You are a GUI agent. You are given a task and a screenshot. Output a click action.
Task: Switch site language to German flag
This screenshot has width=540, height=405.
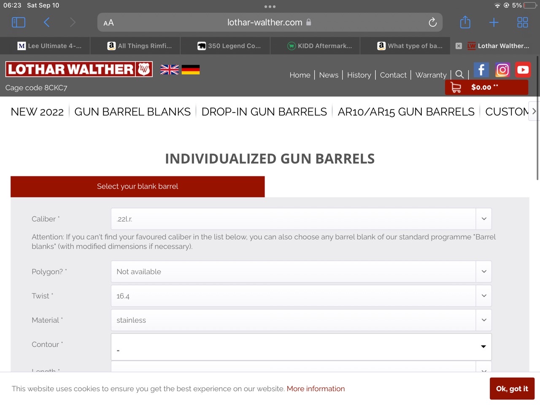pyautogui.click(x=190, y=70)
